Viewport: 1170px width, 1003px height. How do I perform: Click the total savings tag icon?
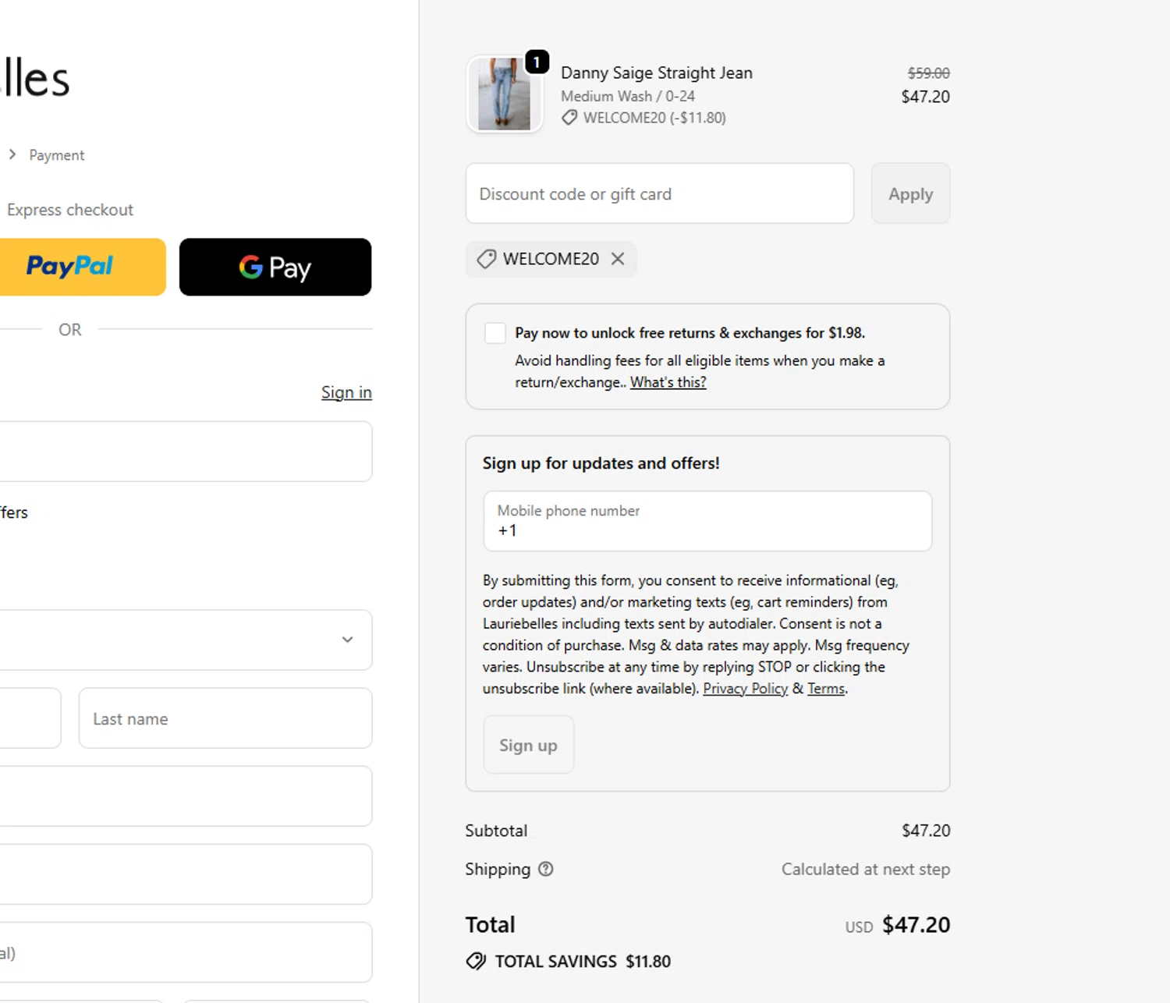click(475, 961)
